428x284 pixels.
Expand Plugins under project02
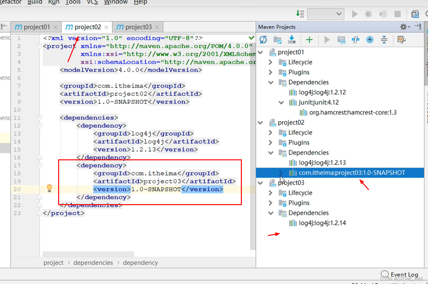click(x=271, y=143)
